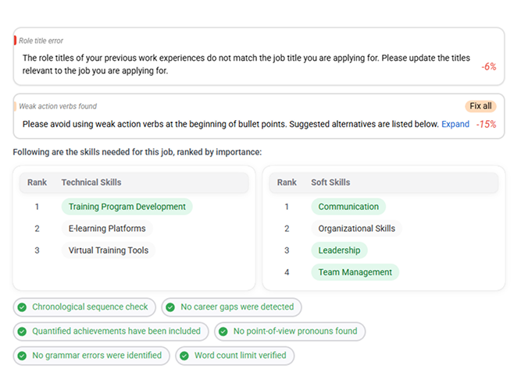Click the Technical Skills column header
Image resolution: width=521 pixels, height=390 pixels.
(x=91, y=183)
